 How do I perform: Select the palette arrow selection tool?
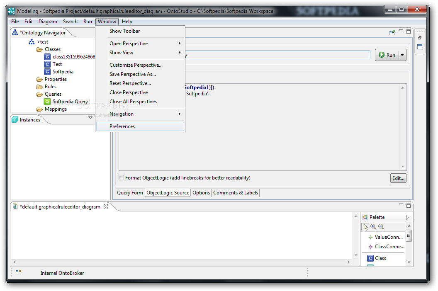point(365,227)
